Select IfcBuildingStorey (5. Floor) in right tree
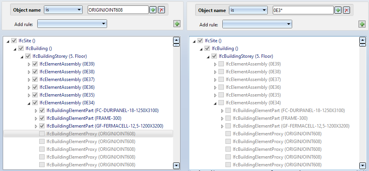 click(x=246, y=56)
